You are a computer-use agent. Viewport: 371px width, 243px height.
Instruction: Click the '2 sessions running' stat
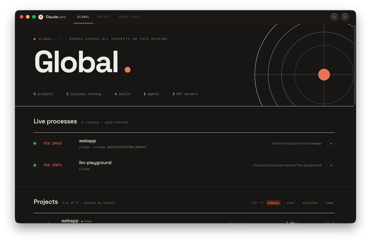[84, 94]
